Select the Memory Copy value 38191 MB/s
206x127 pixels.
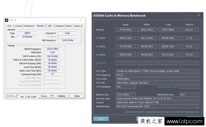point(168,30)
